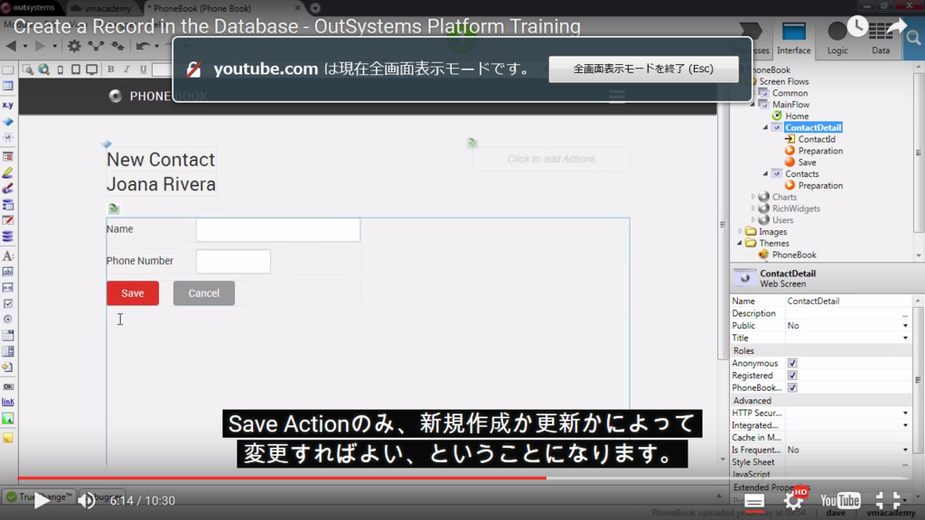Open the Data tab

click(881, 39)
